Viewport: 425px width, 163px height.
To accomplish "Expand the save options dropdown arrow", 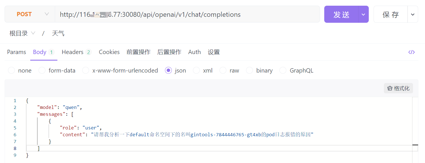I will click(x=413, y=14).
